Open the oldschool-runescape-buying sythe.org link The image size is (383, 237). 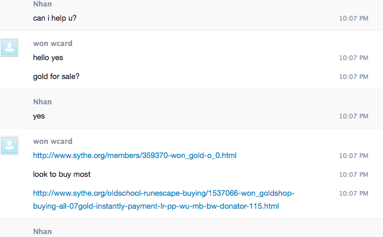(163, 200)
